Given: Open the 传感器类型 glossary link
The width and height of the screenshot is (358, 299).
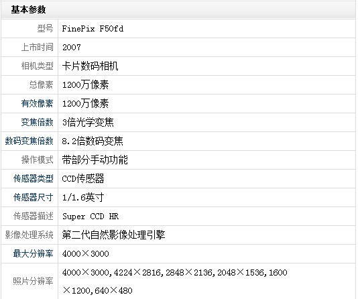Looking at the screenshot, I should click(34, 178).
